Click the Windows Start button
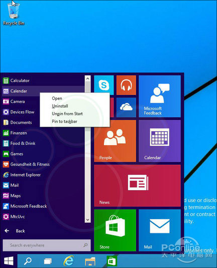 pyautogui.click(x=9, y=261)
